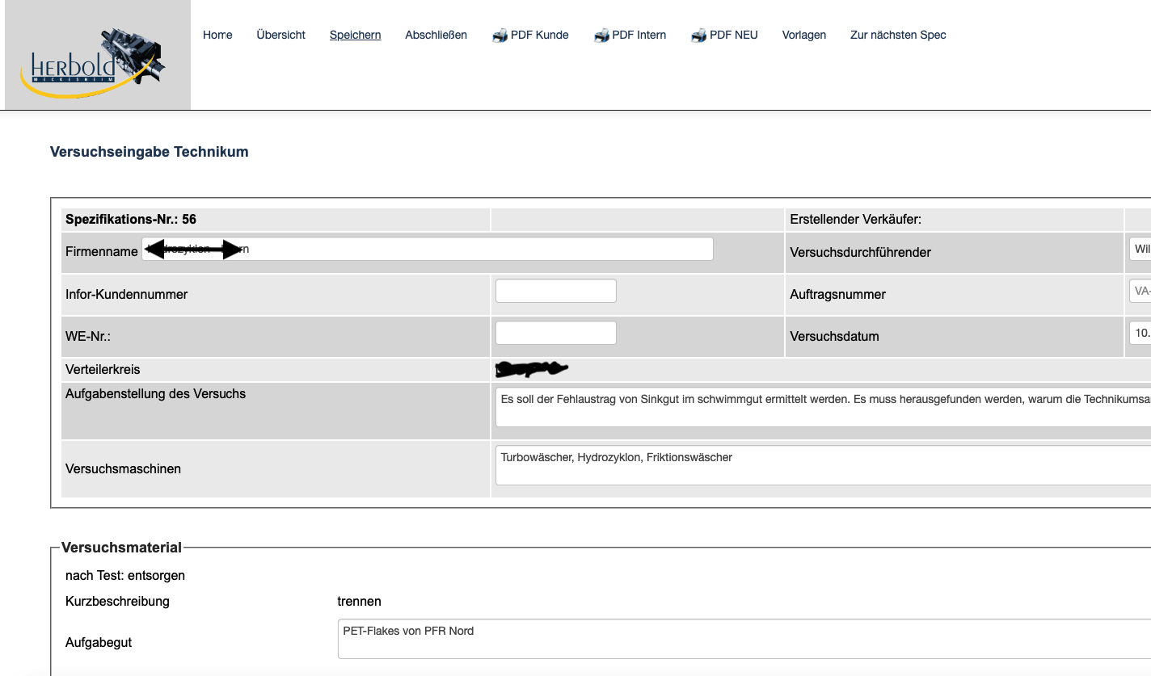
Task: Click the Aufgabenstellung des Versuchs text area
Action: (808, 408)
